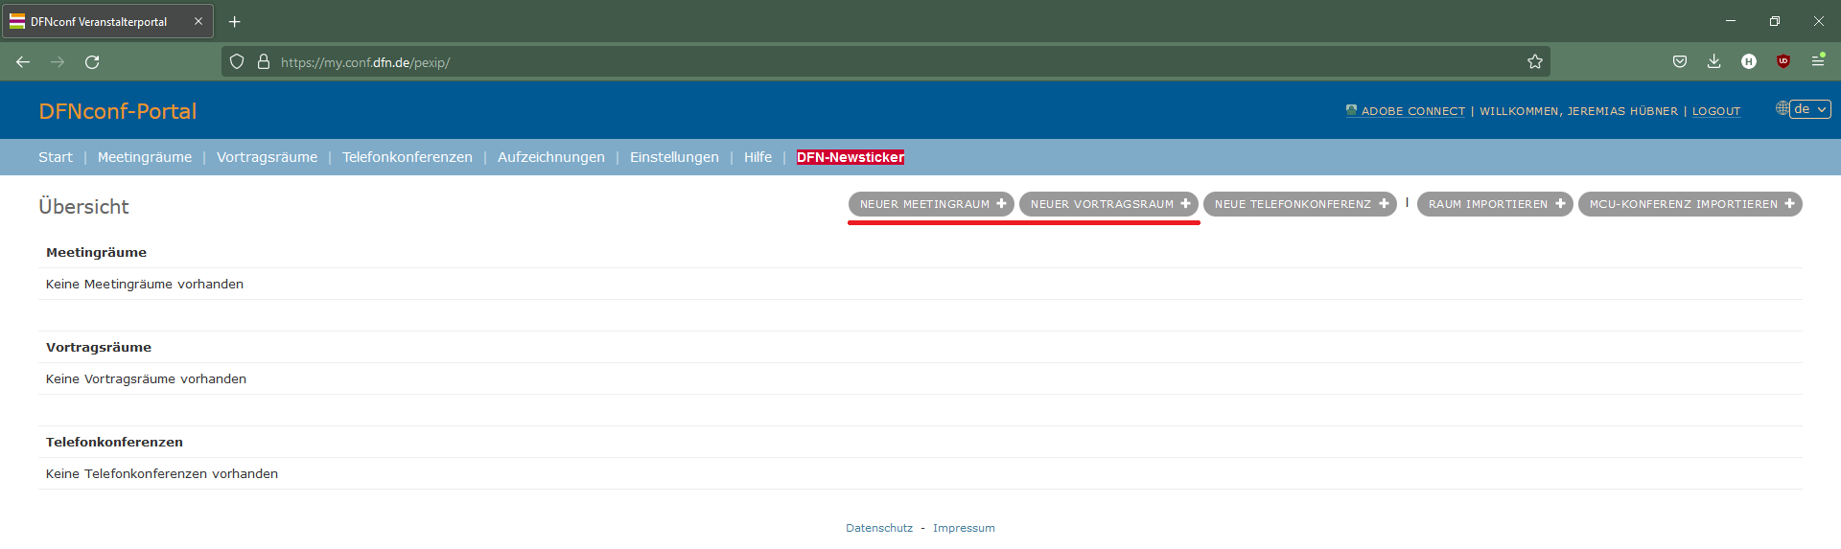Open the tracking protection shield icon

(237, 62)
